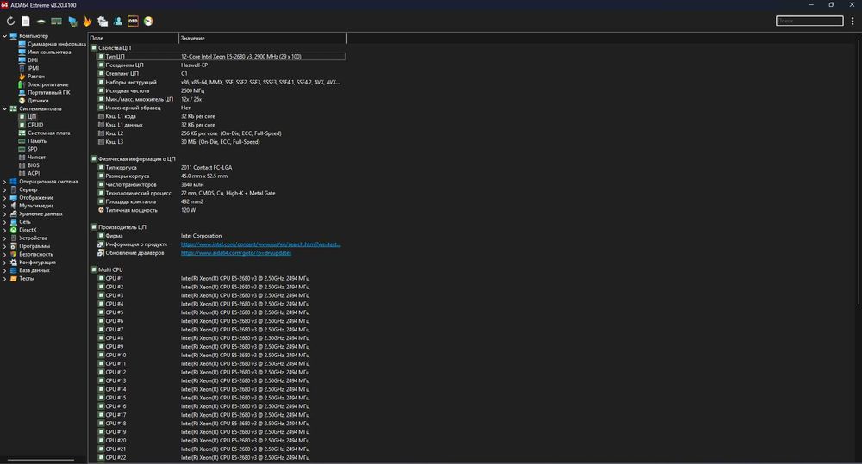Image resolution: width=862 pixels, height=464 pixels.
Task: Click the green memory module toolbar icon
Action: [x=57, y=22]
